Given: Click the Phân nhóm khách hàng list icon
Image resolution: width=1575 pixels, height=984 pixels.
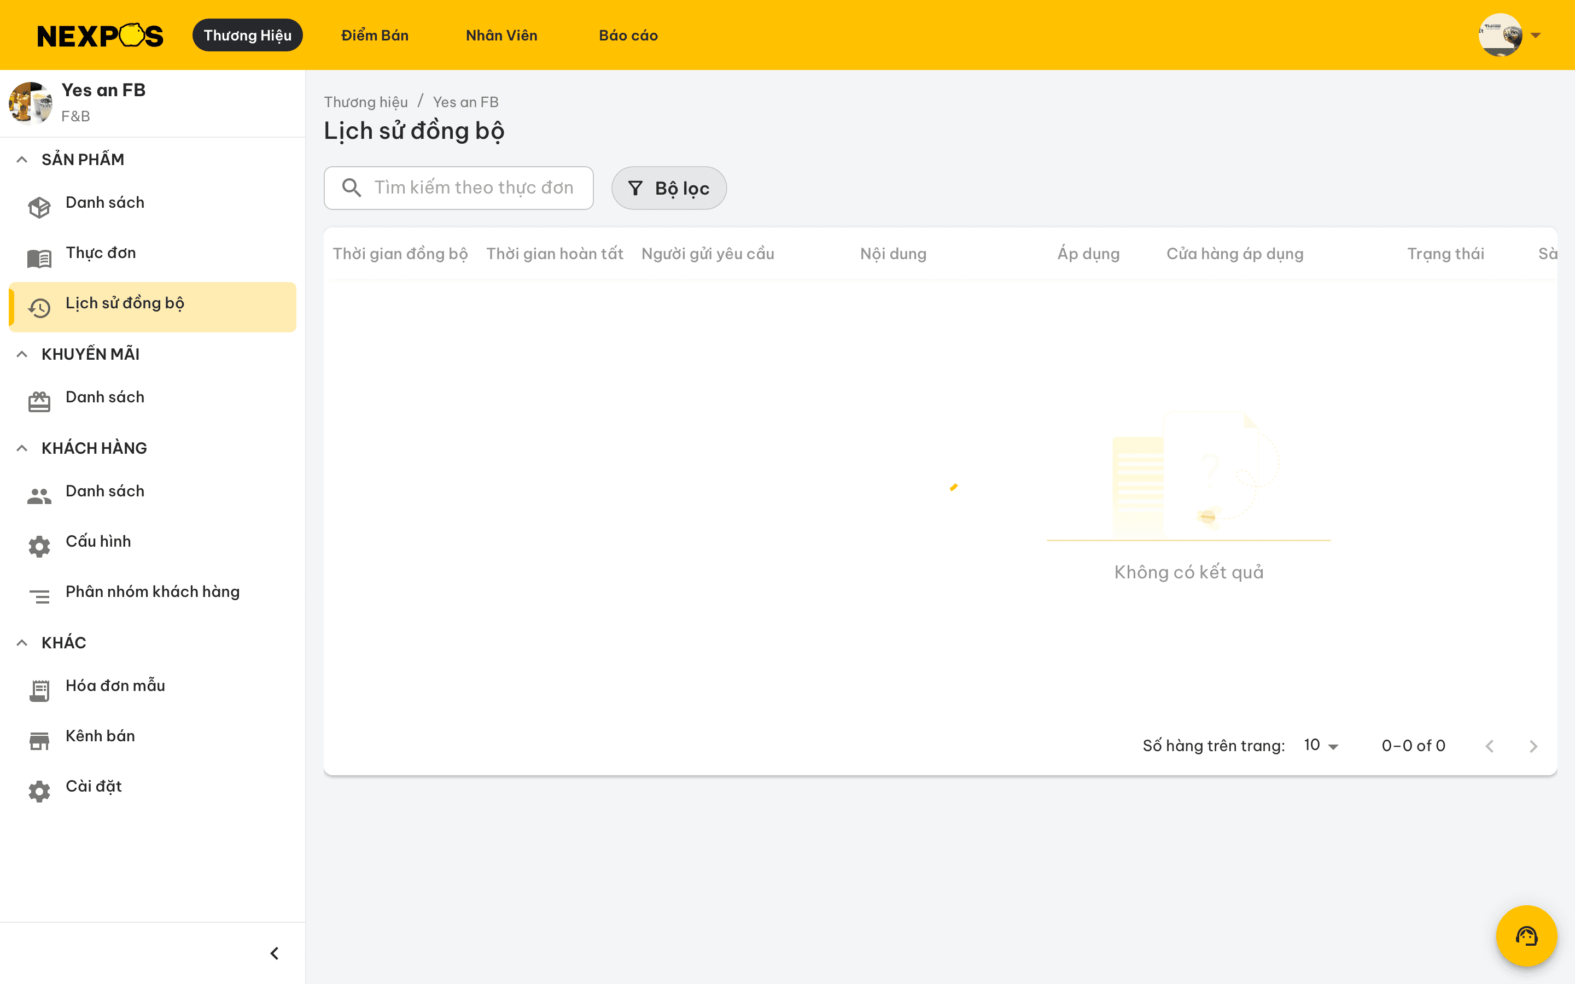Looking at the screenshot, I should click(39, 596).
